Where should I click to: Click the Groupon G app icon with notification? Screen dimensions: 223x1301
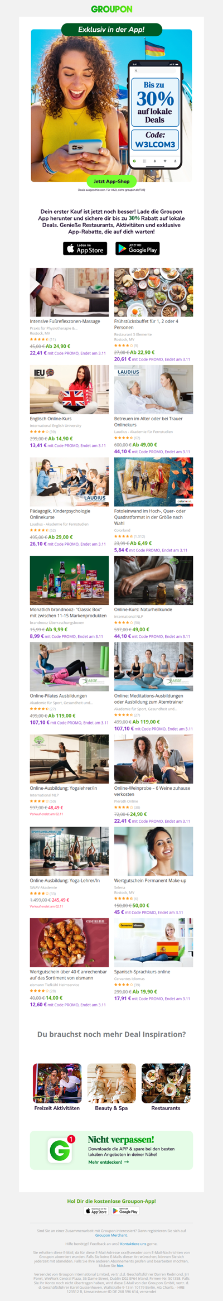click(x=60, y=1150)
